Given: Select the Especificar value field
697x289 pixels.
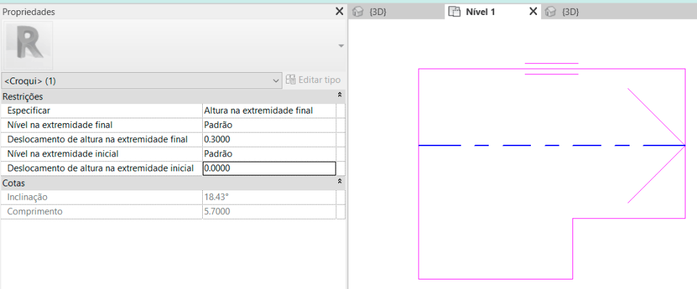Looking at the screenshot, I should coord(269,111).
